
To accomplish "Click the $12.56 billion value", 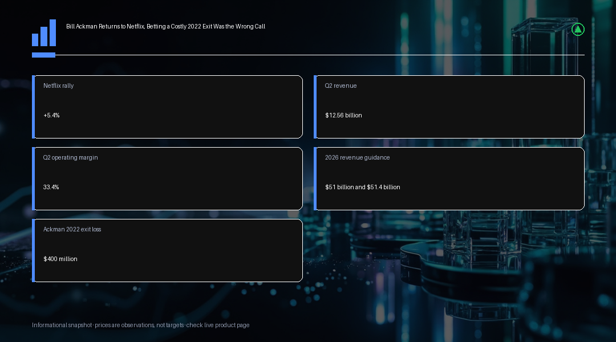I will (x=343, y=116).
